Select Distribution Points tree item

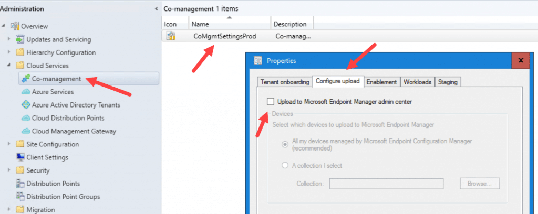point(53,184)
